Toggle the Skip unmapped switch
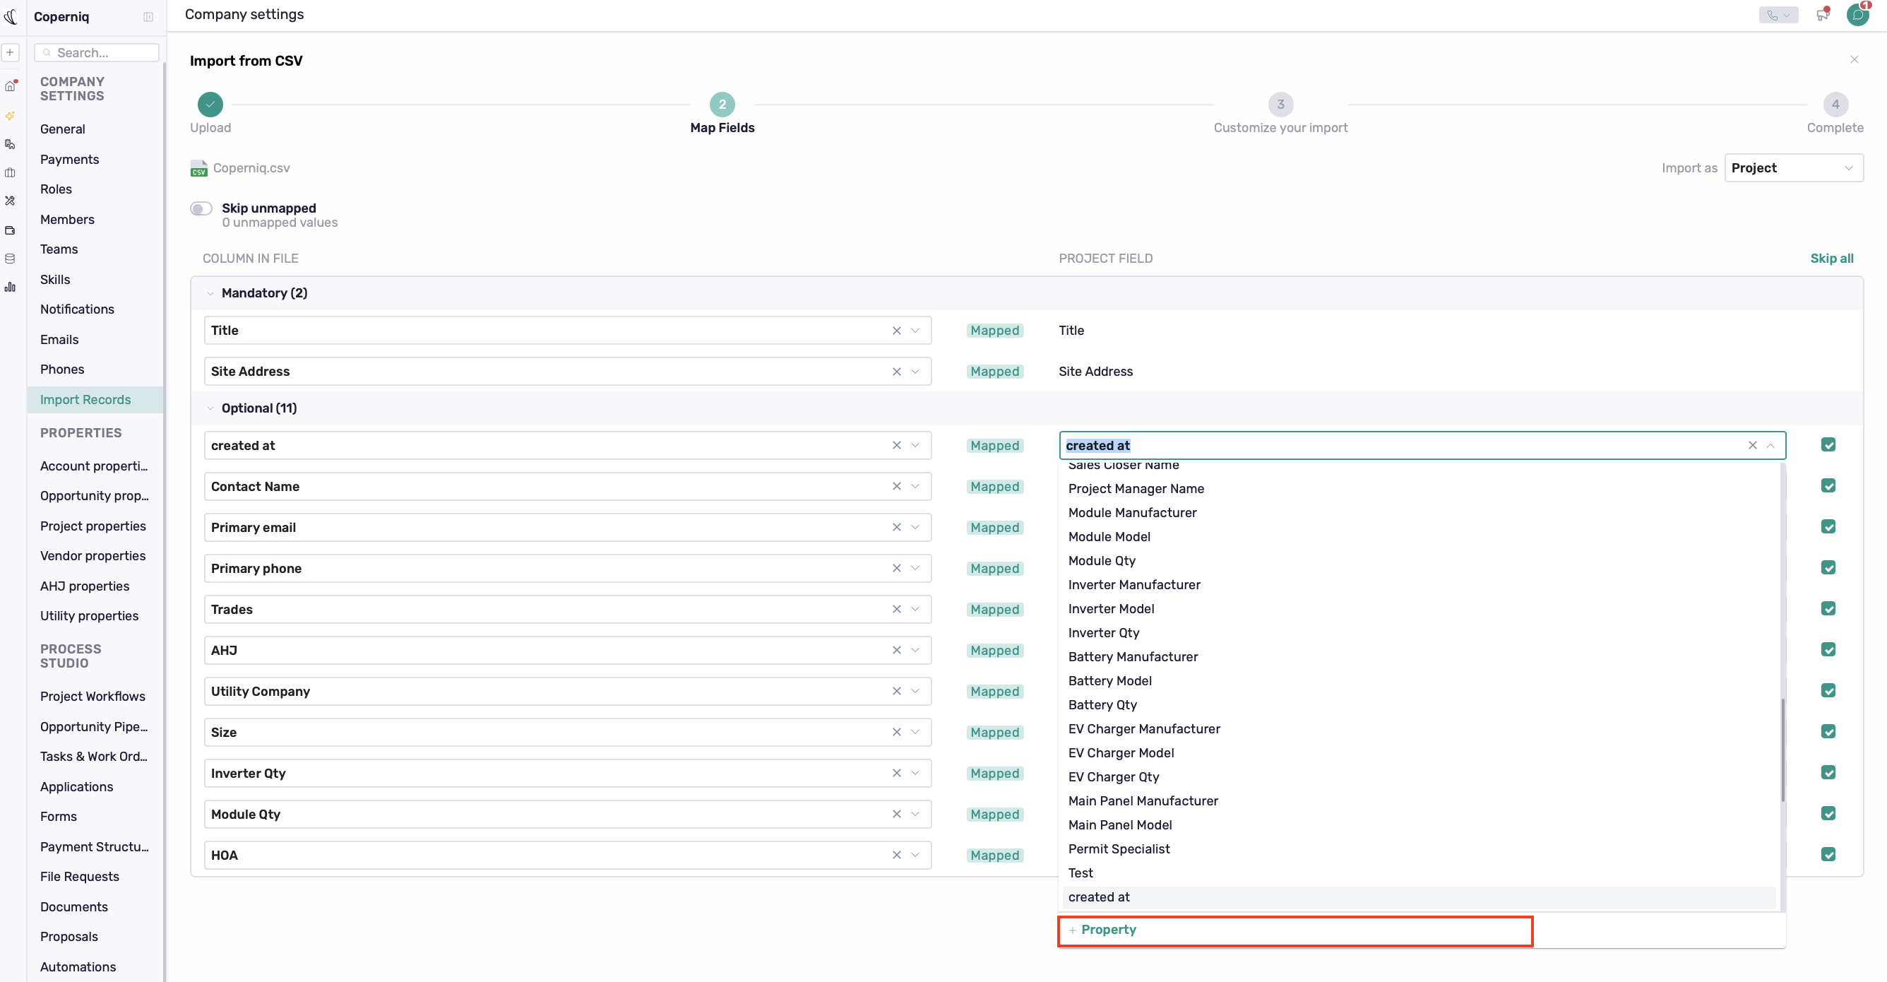Viewport: 1887px width, 982px height. pos(201,209)
